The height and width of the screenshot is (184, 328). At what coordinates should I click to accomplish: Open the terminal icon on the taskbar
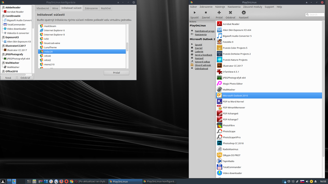click(x=29, y=181)
